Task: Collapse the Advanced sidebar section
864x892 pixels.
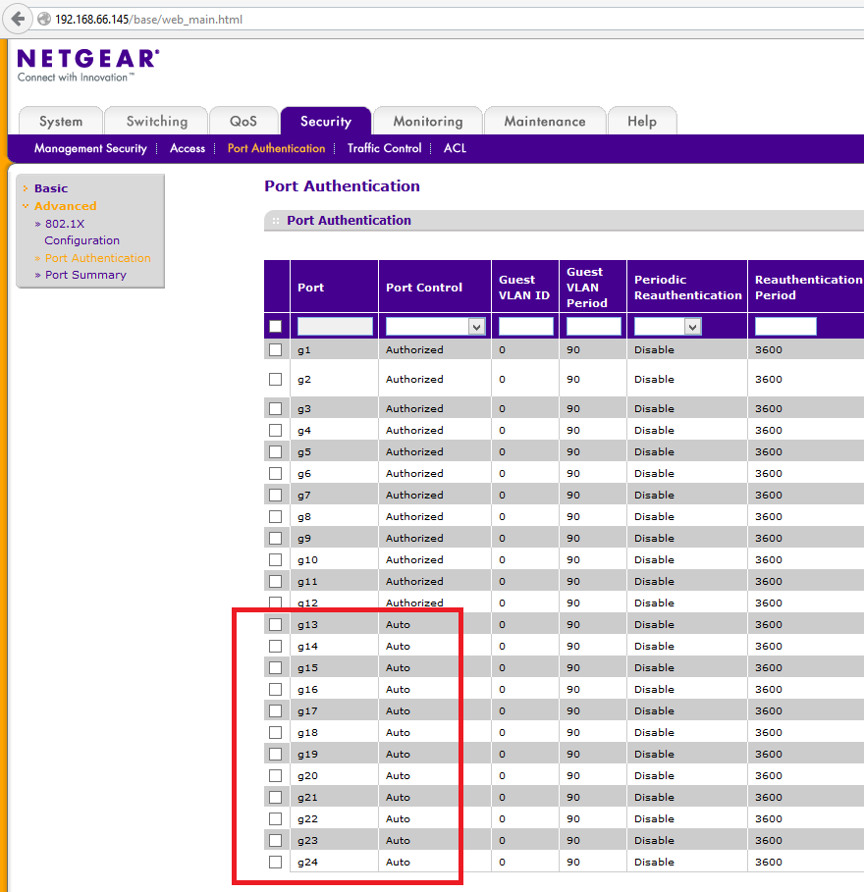Action: click(x=65, y=206)
